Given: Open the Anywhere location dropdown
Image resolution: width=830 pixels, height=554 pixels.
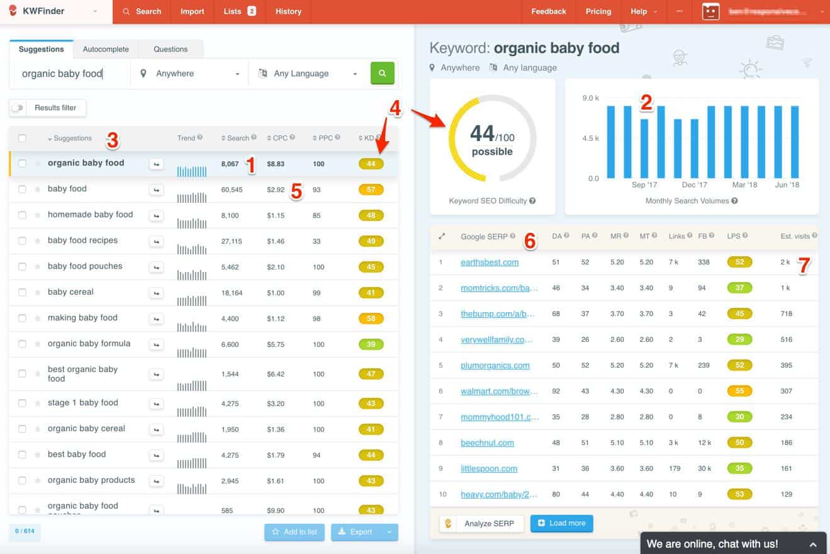Looking at the screenshot, I should click(x=189, y=74).
